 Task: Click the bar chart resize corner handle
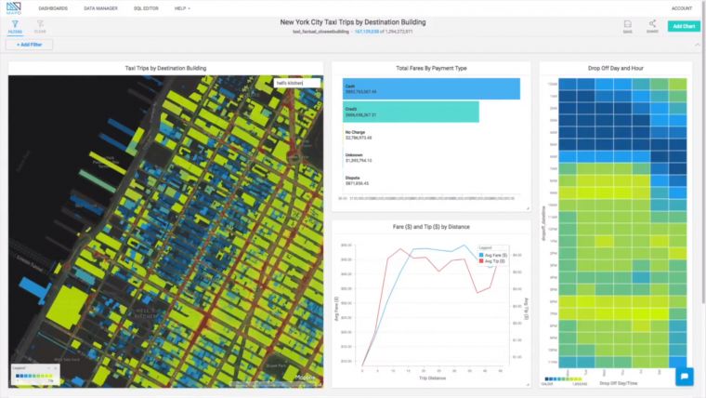coord(528,208)
